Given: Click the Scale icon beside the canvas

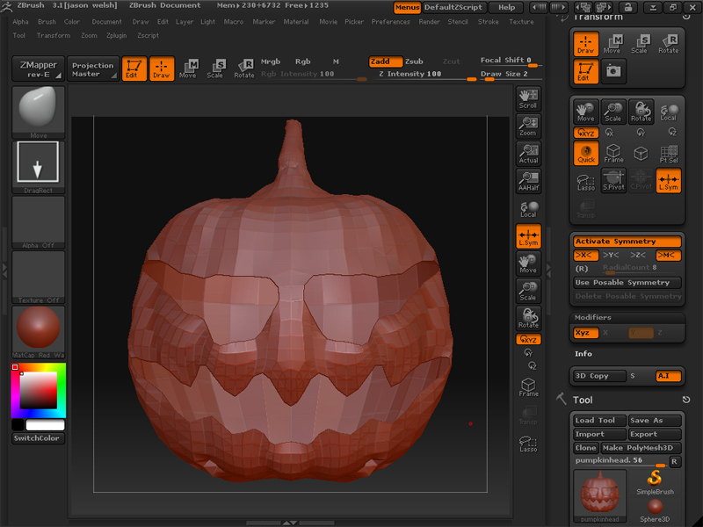Looking at the screenshot, I should coord(528,291).
